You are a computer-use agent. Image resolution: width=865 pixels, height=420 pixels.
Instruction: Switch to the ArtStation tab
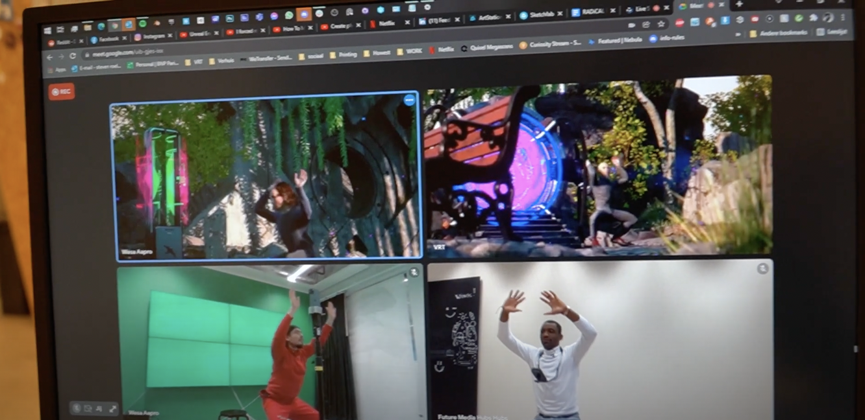coord(489,17)
